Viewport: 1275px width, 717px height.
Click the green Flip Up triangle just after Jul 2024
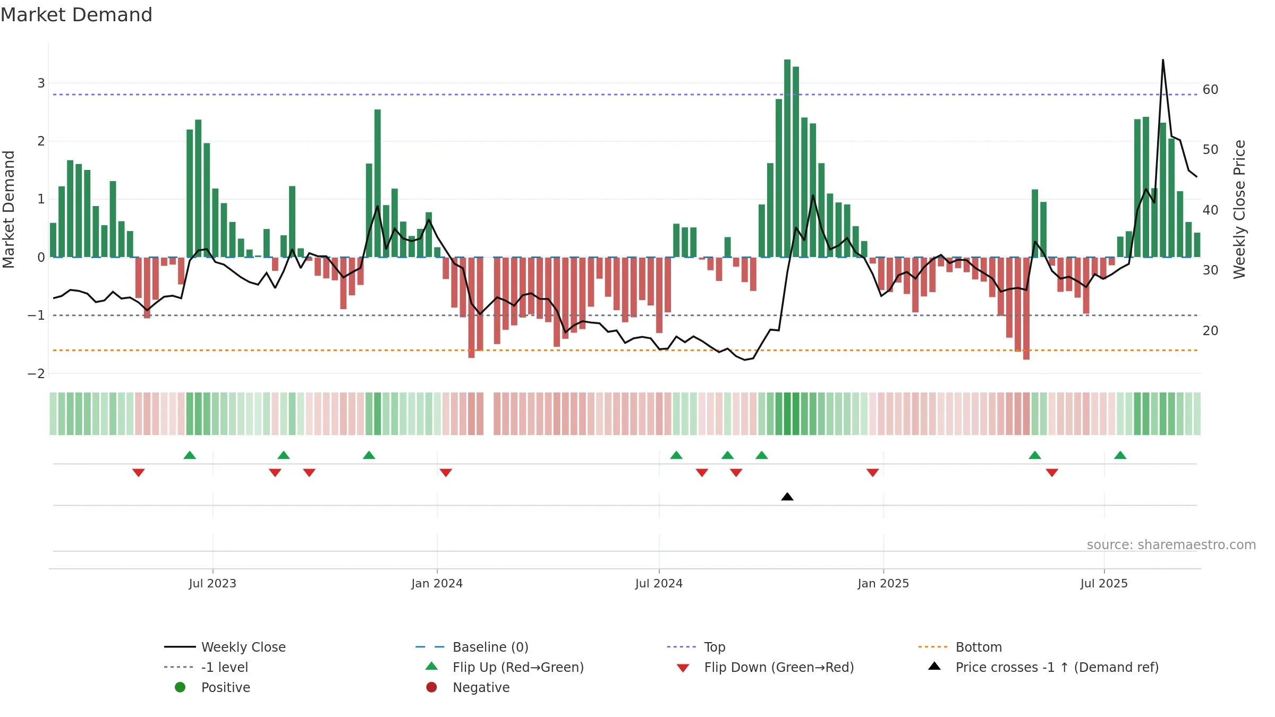(x=676, y=455)
